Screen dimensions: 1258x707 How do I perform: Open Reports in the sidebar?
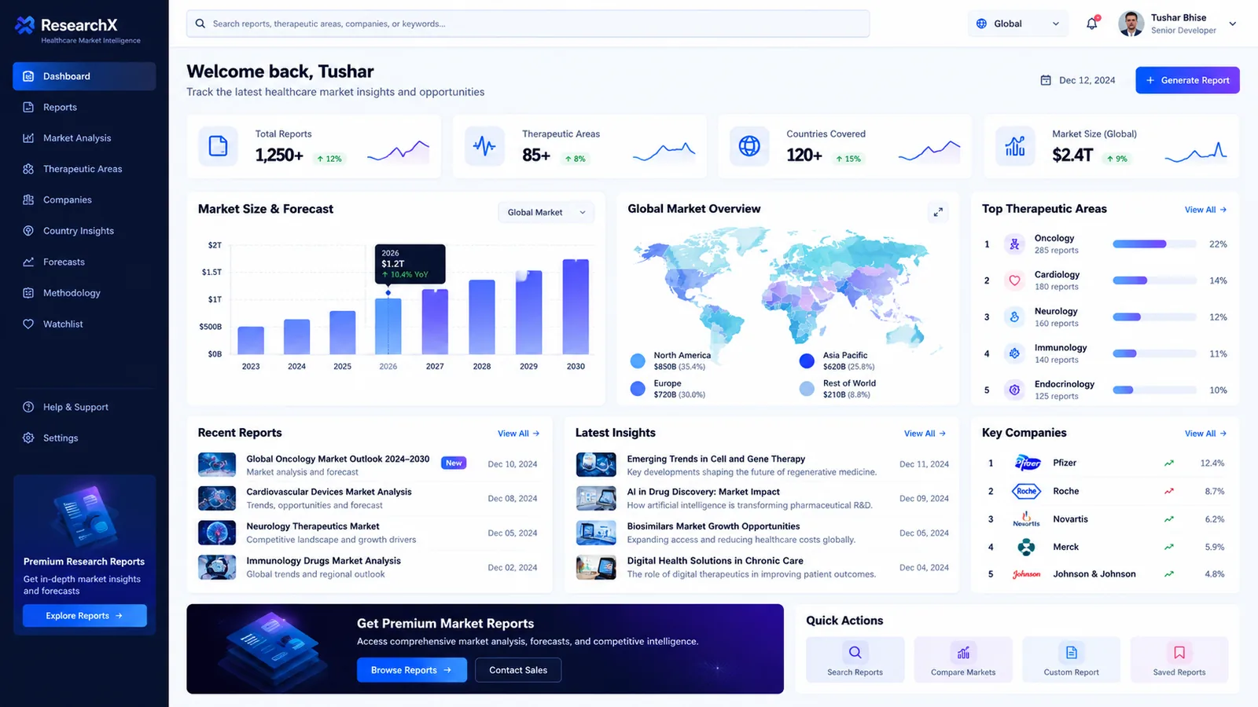[84, 107]
